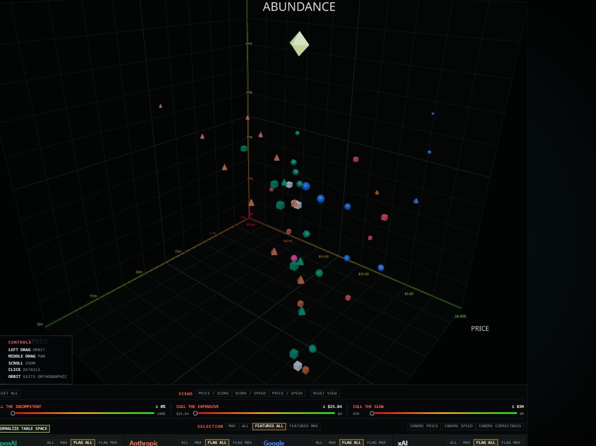This screenshot has width=596, height=446.
Task: Click the ABUNDANCE title at top
Action: coord(299,7)
